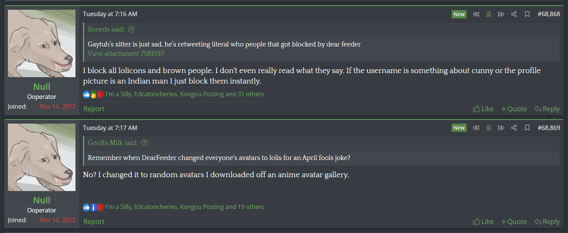Toggle the bookmark on post #68,868
The width and height of the screenshot is (568, 233).
(x=527, y=14)
